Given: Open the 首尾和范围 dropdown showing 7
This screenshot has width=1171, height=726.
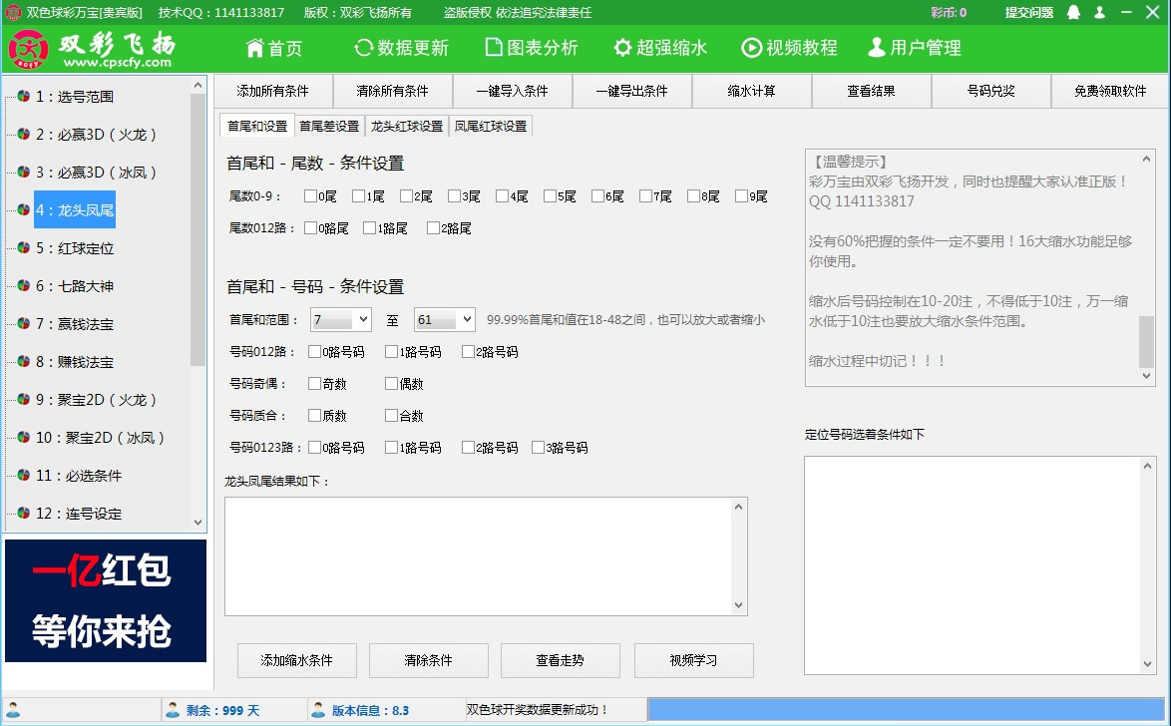Looking at the screenshot, I should coord(340,318).
